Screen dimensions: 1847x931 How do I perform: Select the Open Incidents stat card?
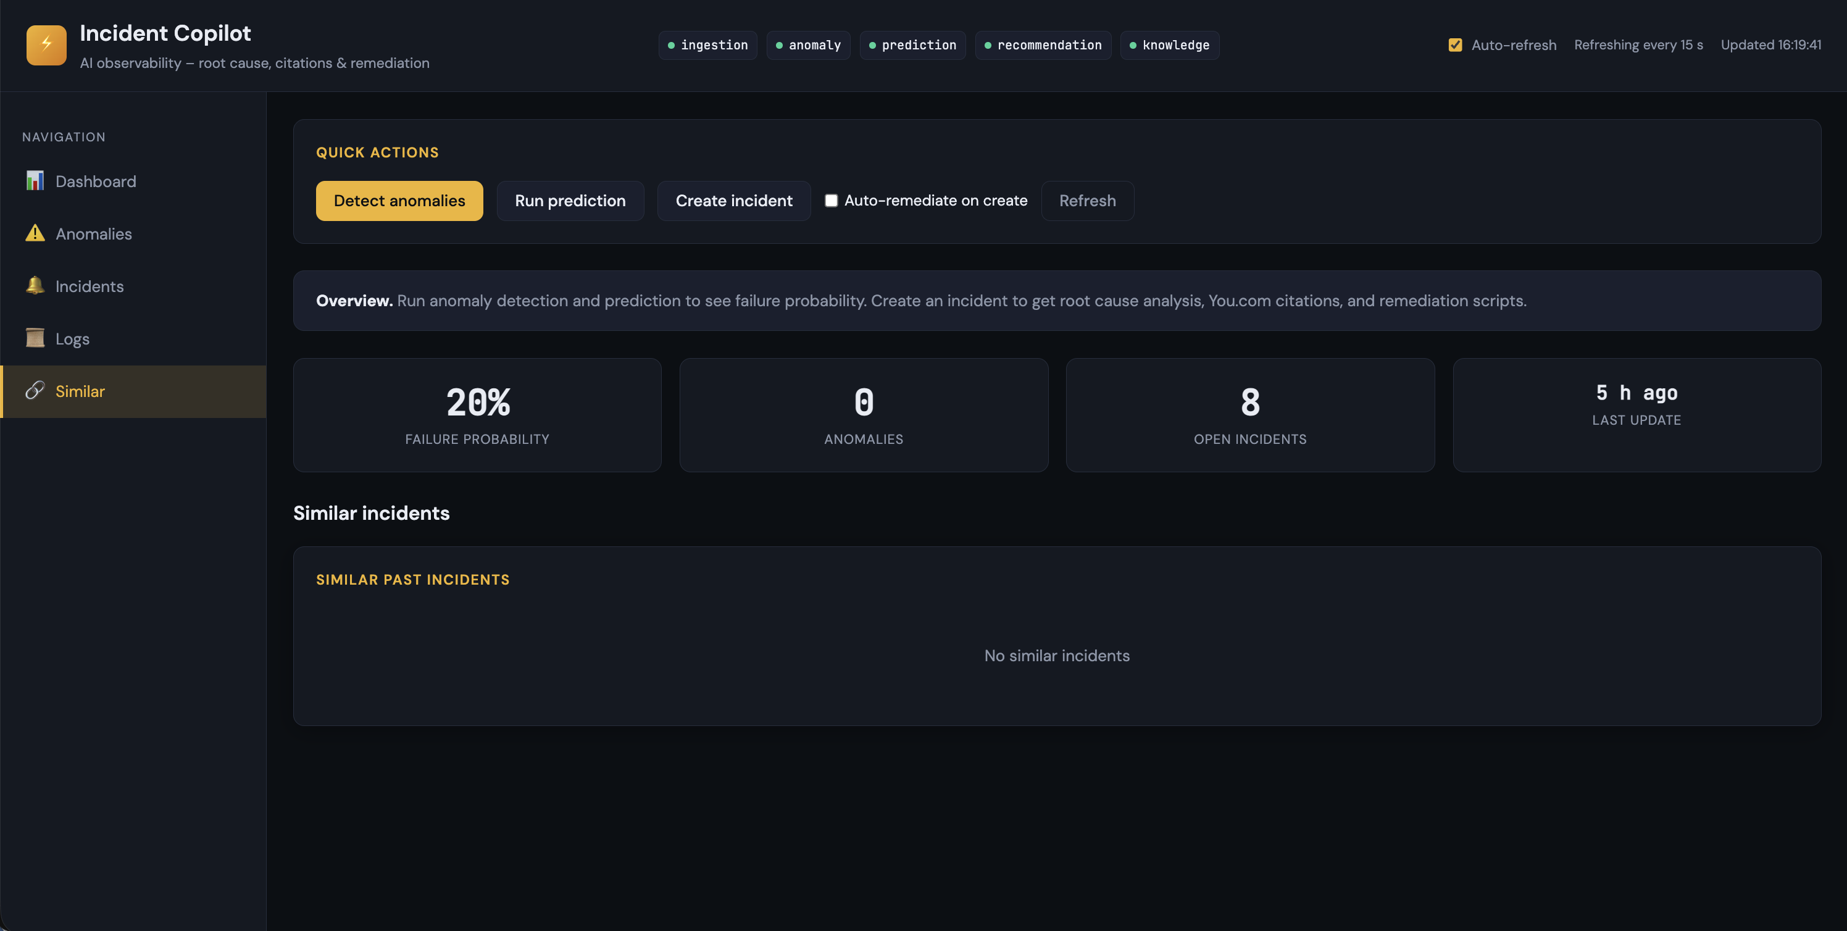coord(1249,415)
